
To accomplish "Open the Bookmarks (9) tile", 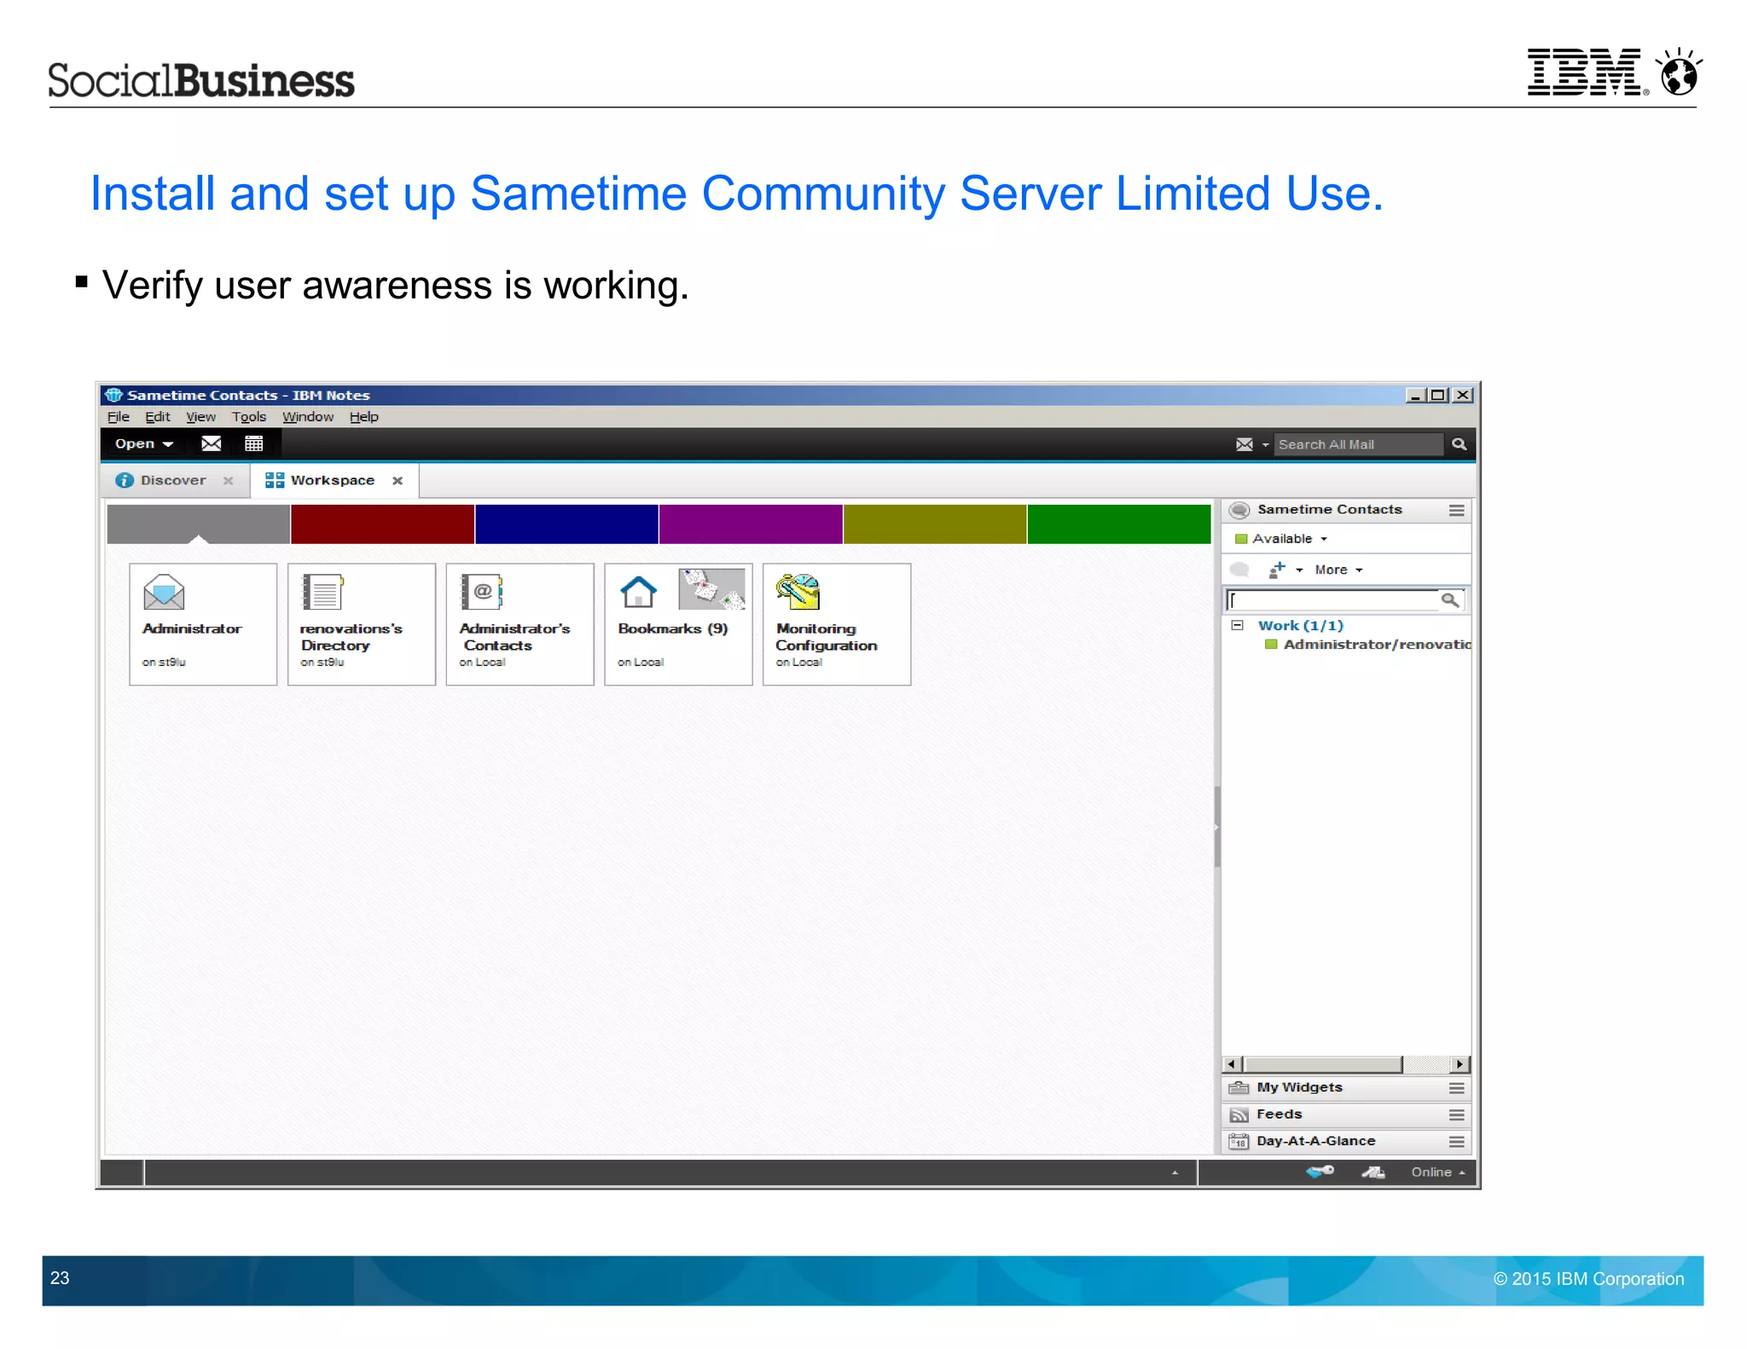I will pos(678,624).
